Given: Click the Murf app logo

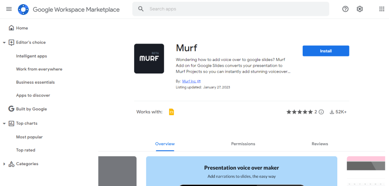Looking at the screenshot, I should coord(149,59).
